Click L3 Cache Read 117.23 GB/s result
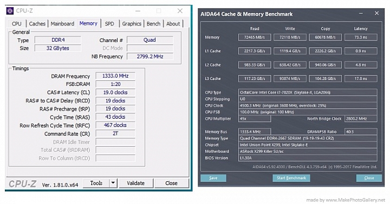The width and height of the screenshot is (390, 204). pyautogui.click(x=255, y=79)
